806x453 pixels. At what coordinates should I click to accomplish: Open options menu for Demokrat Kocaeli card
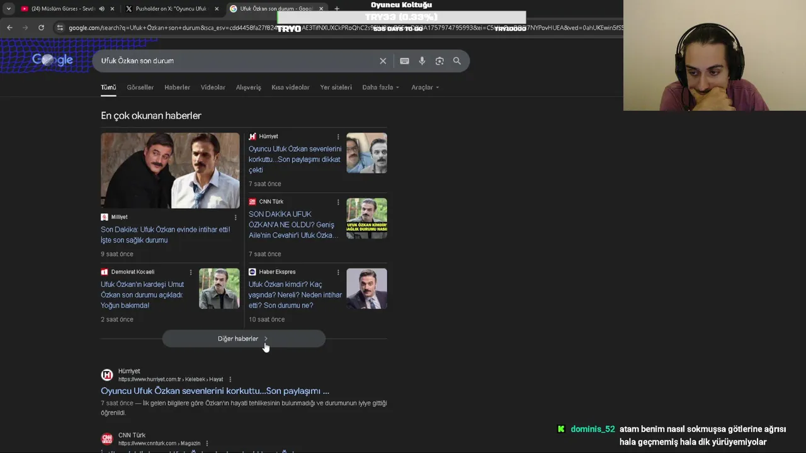191,272
